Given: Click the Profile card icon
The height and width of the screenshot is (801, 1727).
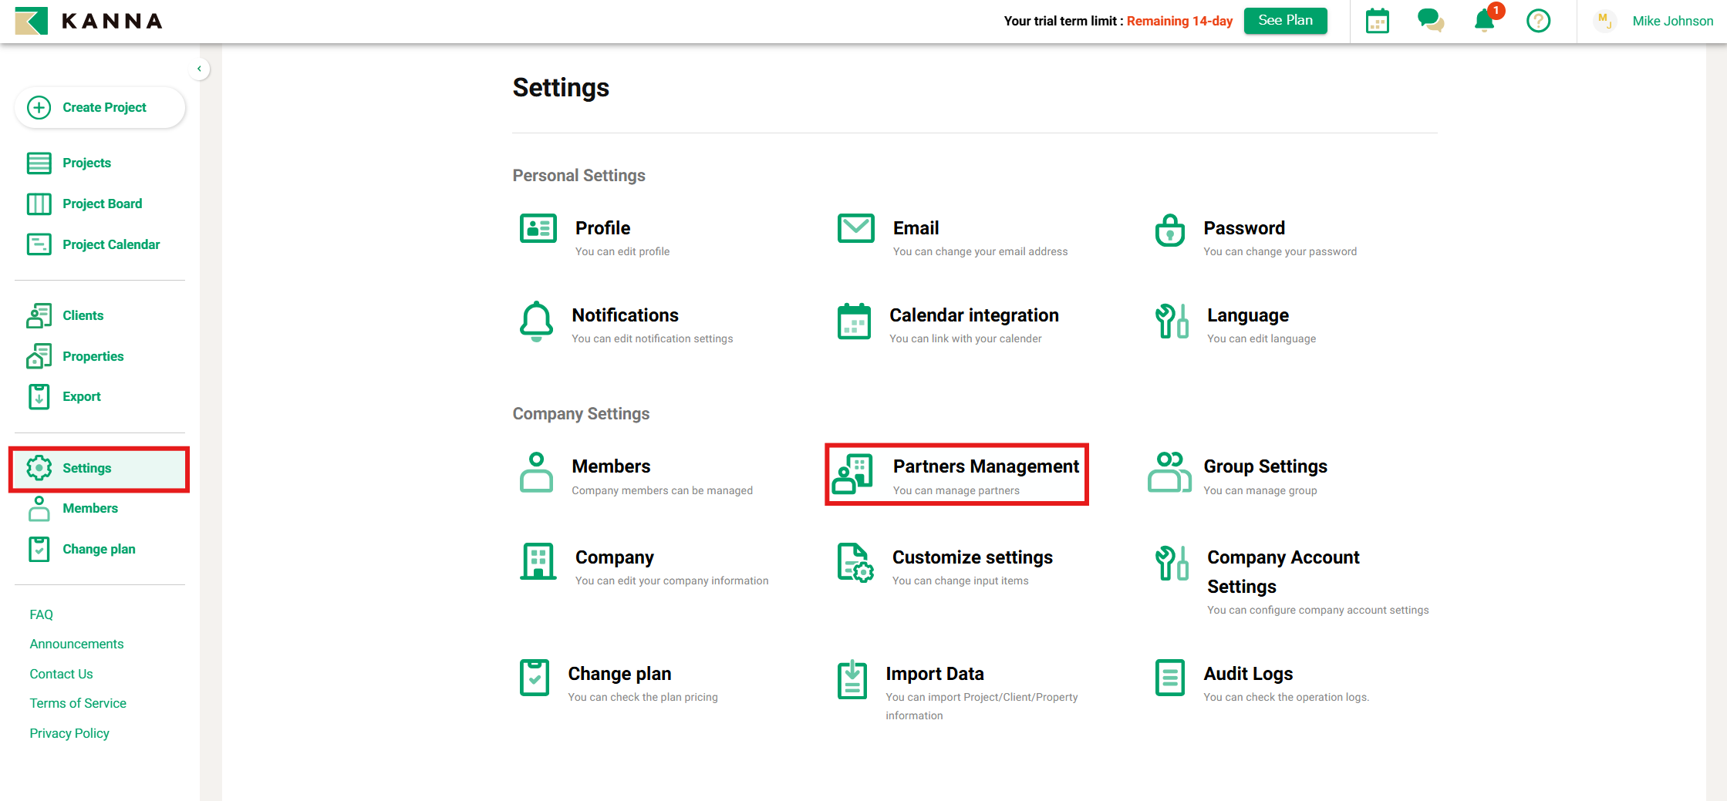Looking at the screenshot, I should (538, 229).
